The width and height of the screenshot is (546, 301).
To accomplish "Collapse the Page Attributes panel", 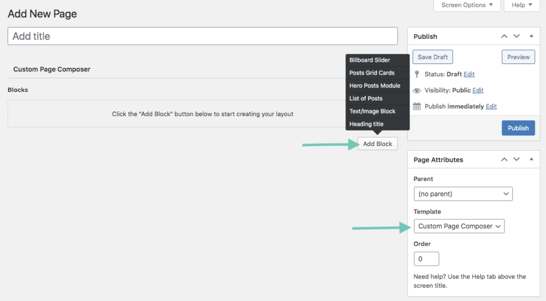I will (532, 159).
